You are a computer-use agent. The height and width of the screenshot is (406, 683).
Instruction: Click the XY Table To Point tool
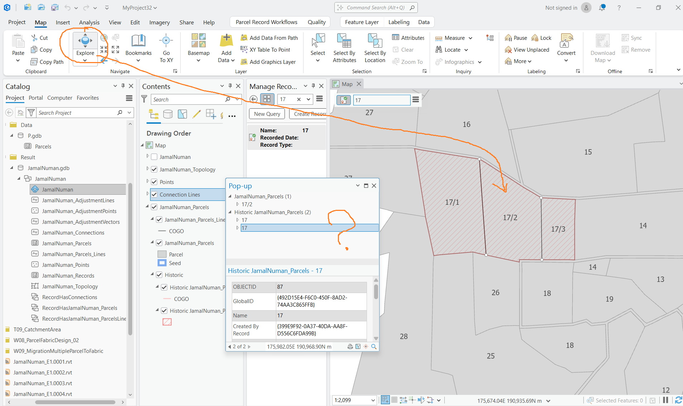click(266, 50)
